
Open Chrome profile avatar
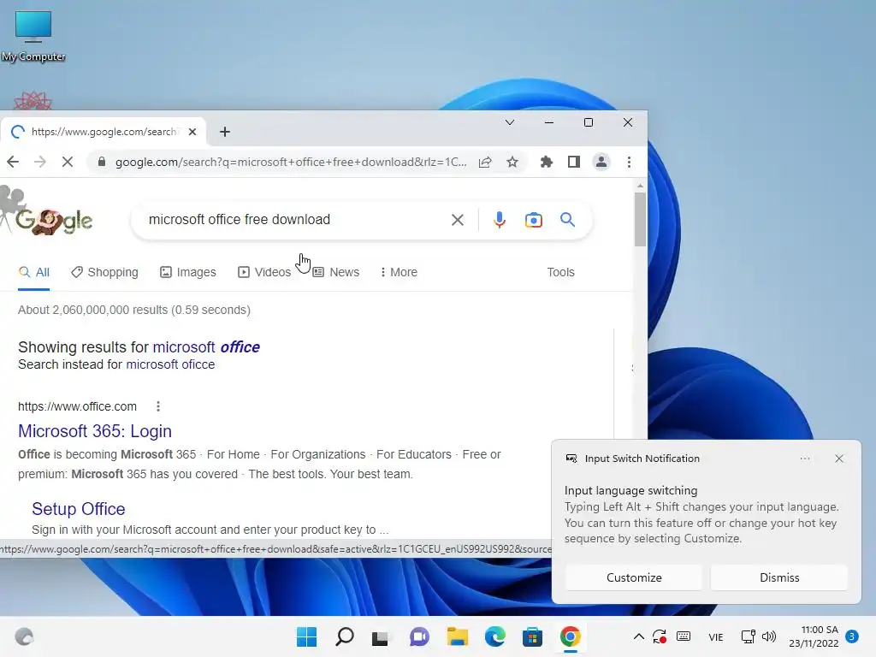tap(601, 162)
